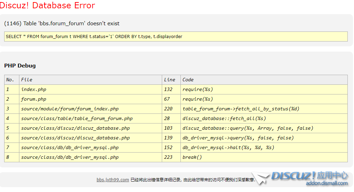354x192 pixels.
Task: Click the 'PHP Debug' heading
Action: (x=20, y=66)
